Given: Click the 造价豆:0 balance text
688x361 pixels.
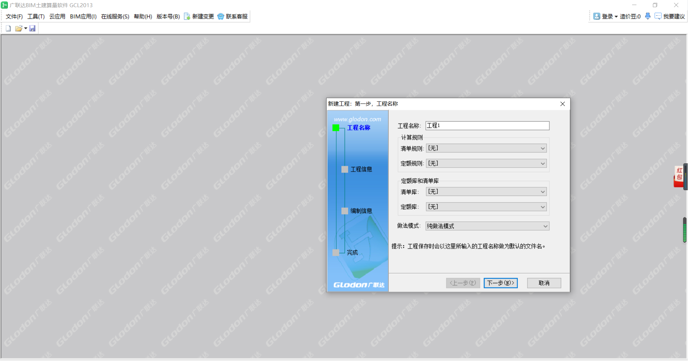Looking at the screenshot, I should [630, 16].
